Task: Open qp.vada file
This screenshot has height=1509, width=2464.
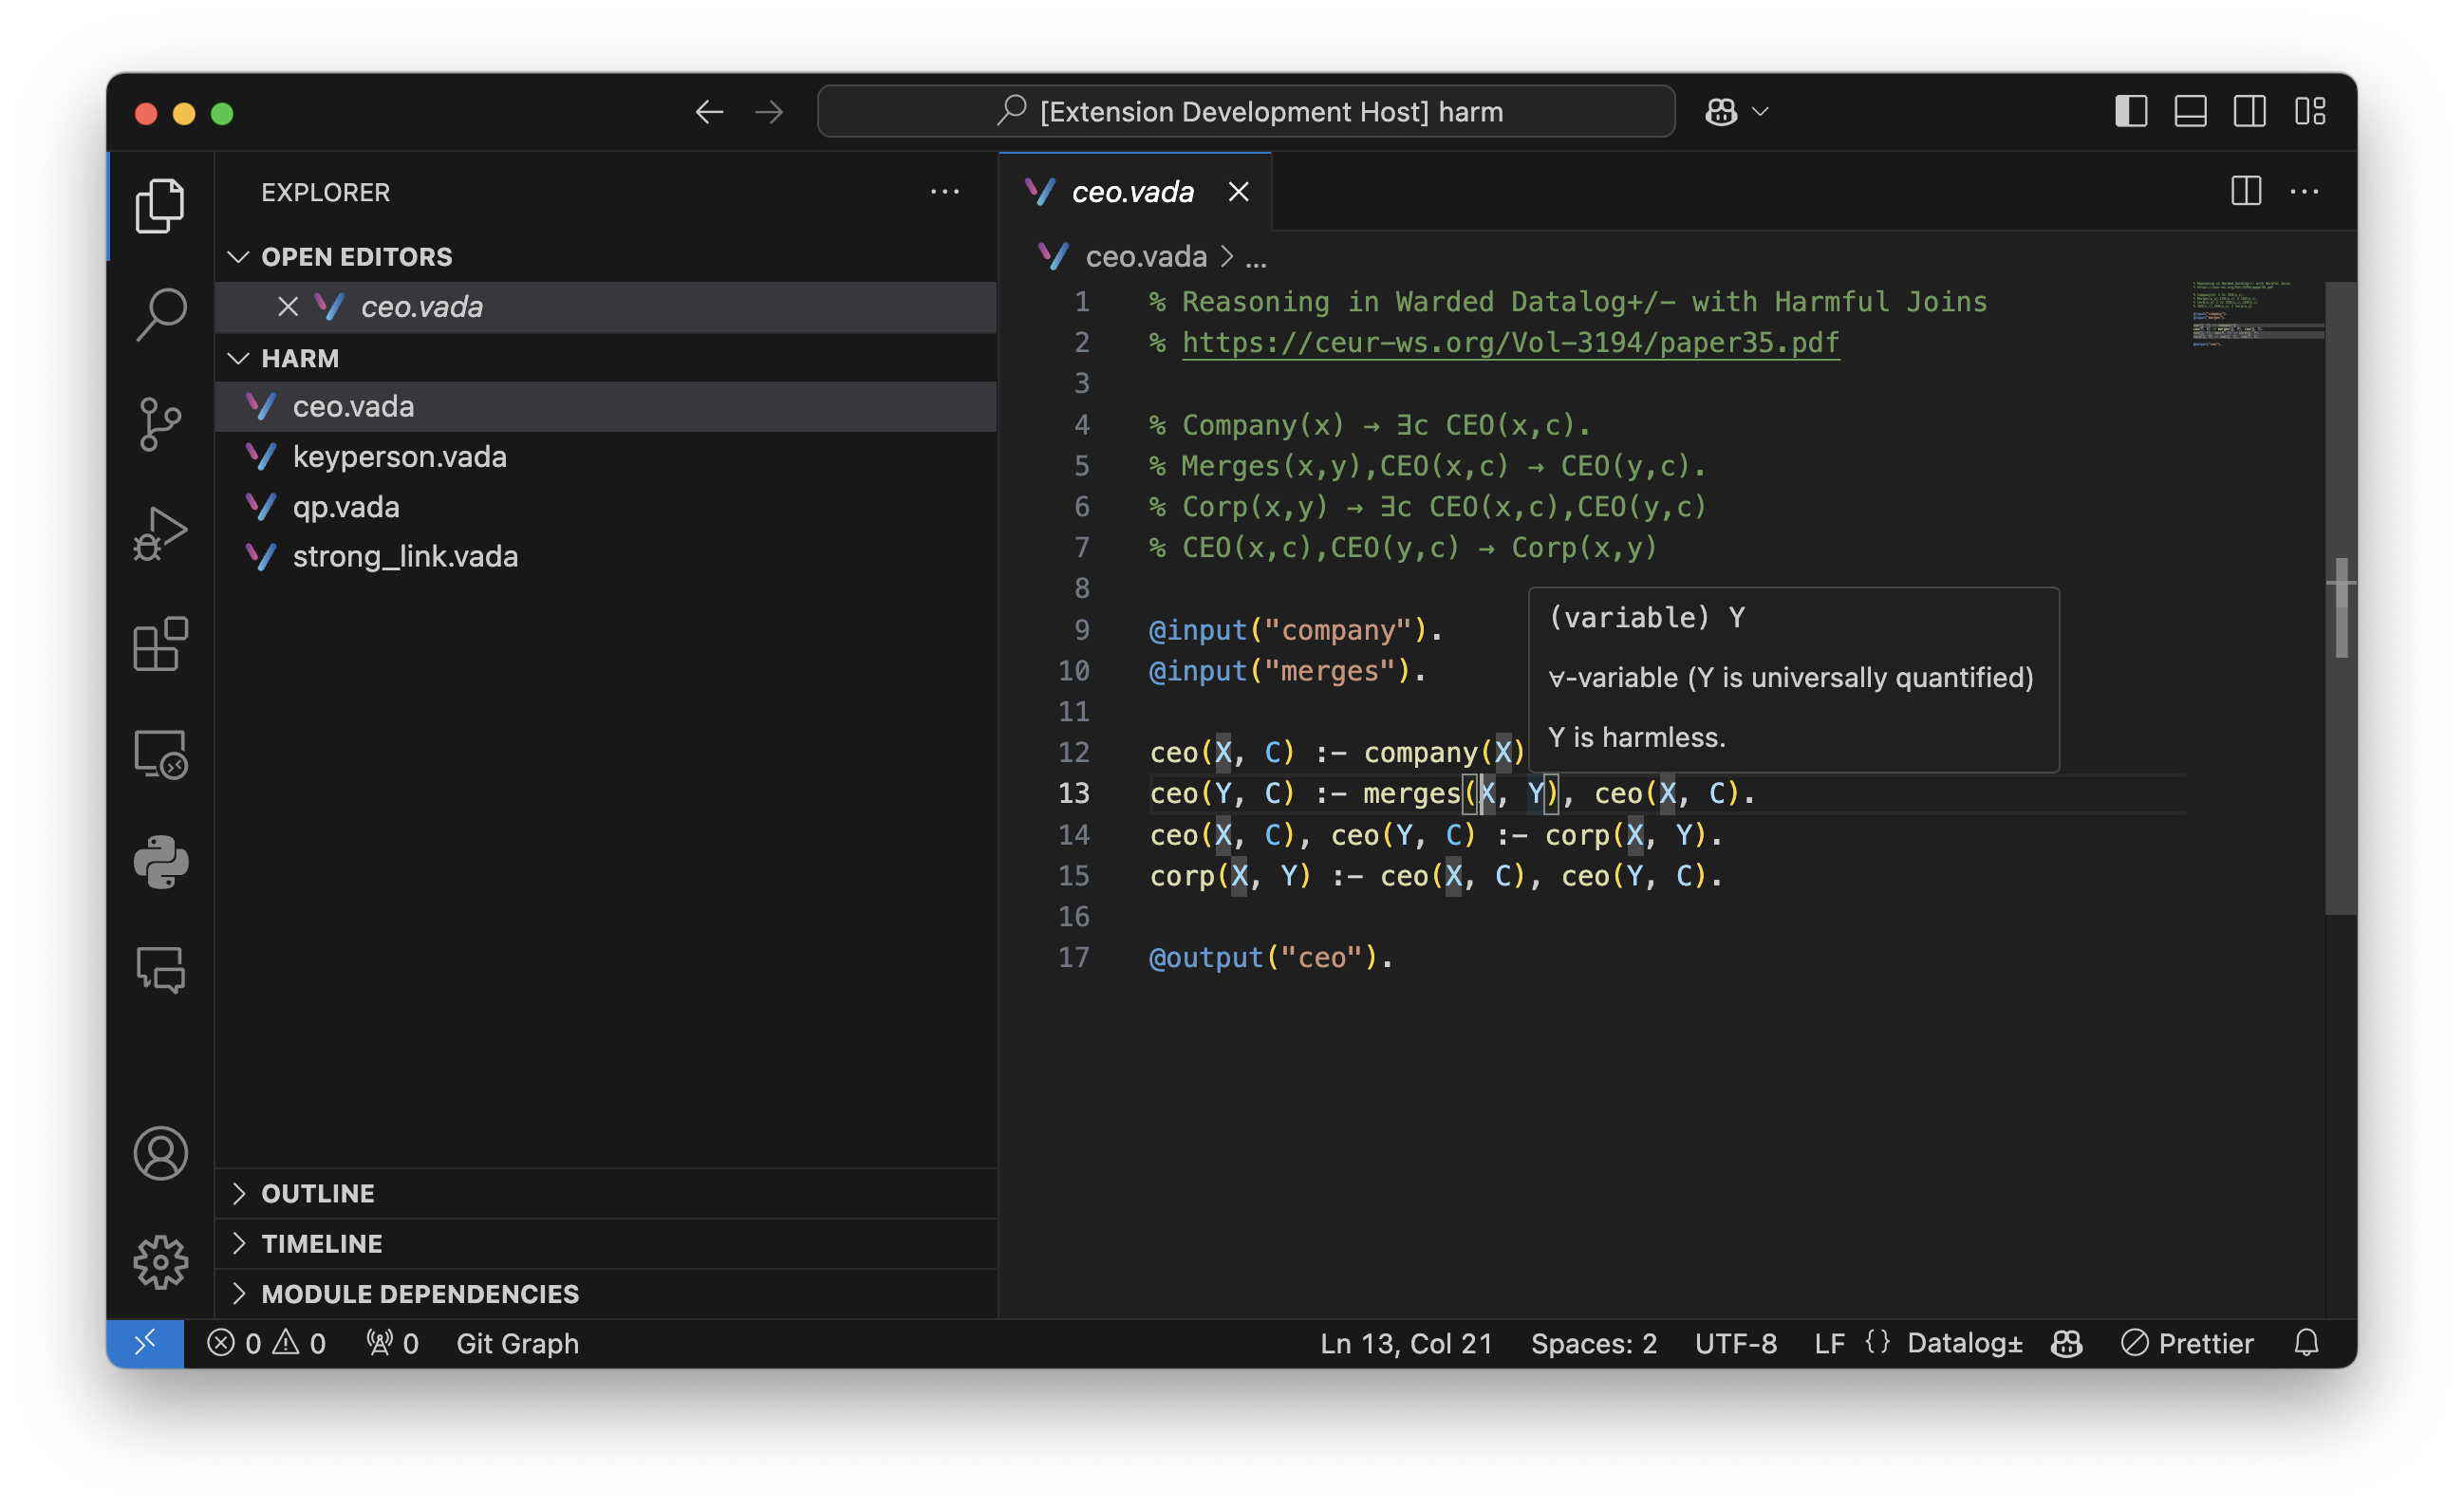Action: [605, 507]
